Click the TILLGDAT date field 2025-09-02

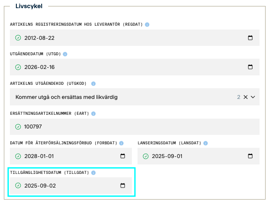[64, 185]
